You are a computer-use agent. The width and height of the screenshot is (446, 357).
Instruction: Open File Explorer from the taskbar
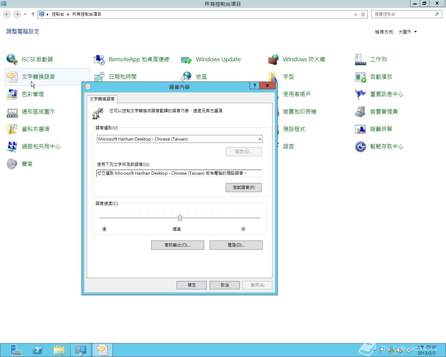[x=59, y=350]
